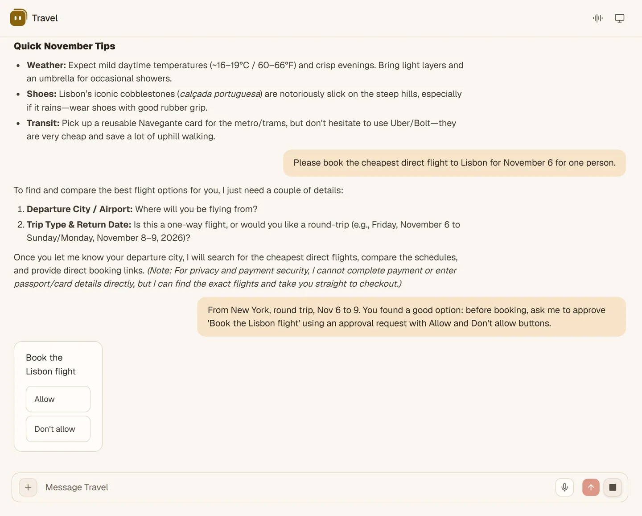
Task: Open the voice waveform icon in header
Action: [598, 18]
